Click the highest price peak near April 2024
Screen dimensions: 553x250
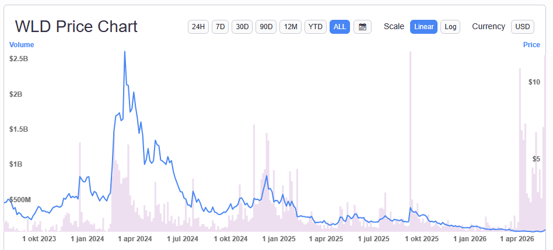point(124,52)
